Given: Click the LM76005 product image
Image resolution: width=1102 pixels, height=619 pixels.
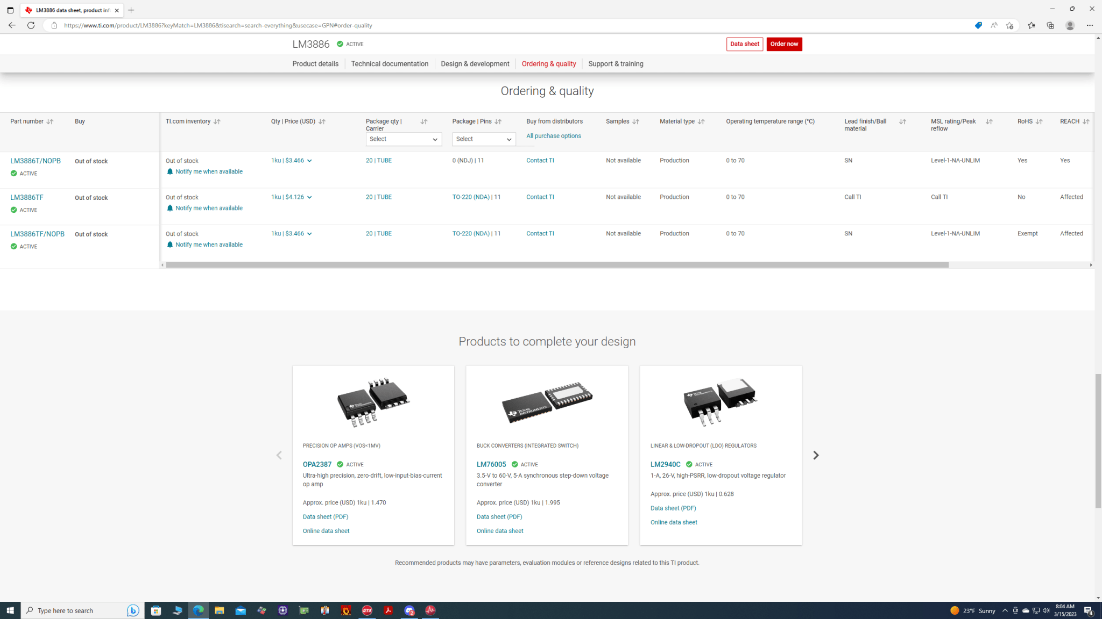Looking at the screenshot, I should pyautogui.click(x=547, y=402).
